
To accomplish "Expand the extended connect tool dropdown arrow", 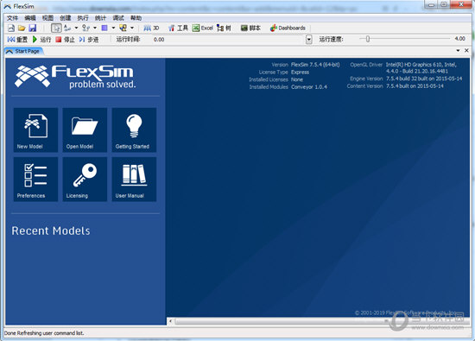I will pyautogui.click(x=95, y=28).
